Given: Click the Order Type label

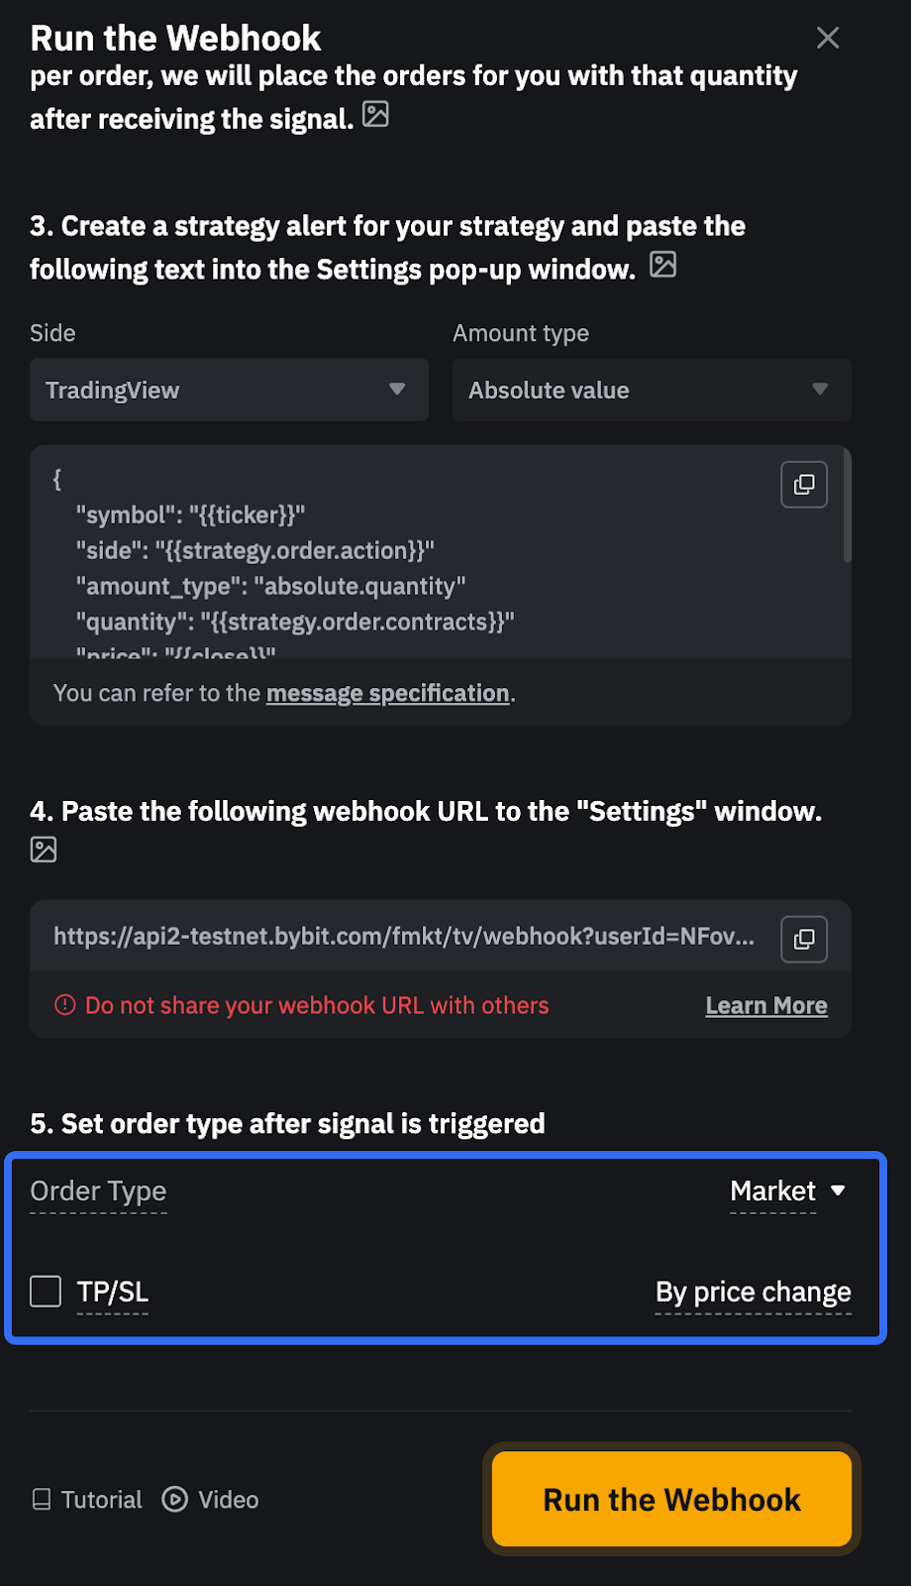Looking at the screenshot, I should point(98,1190).
